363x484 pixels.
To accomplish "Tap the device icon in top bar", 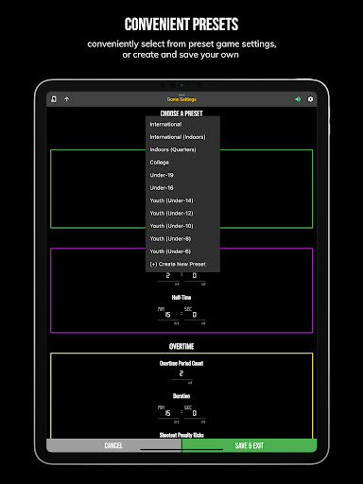I will pyautogui.click(x=54, y=99).
